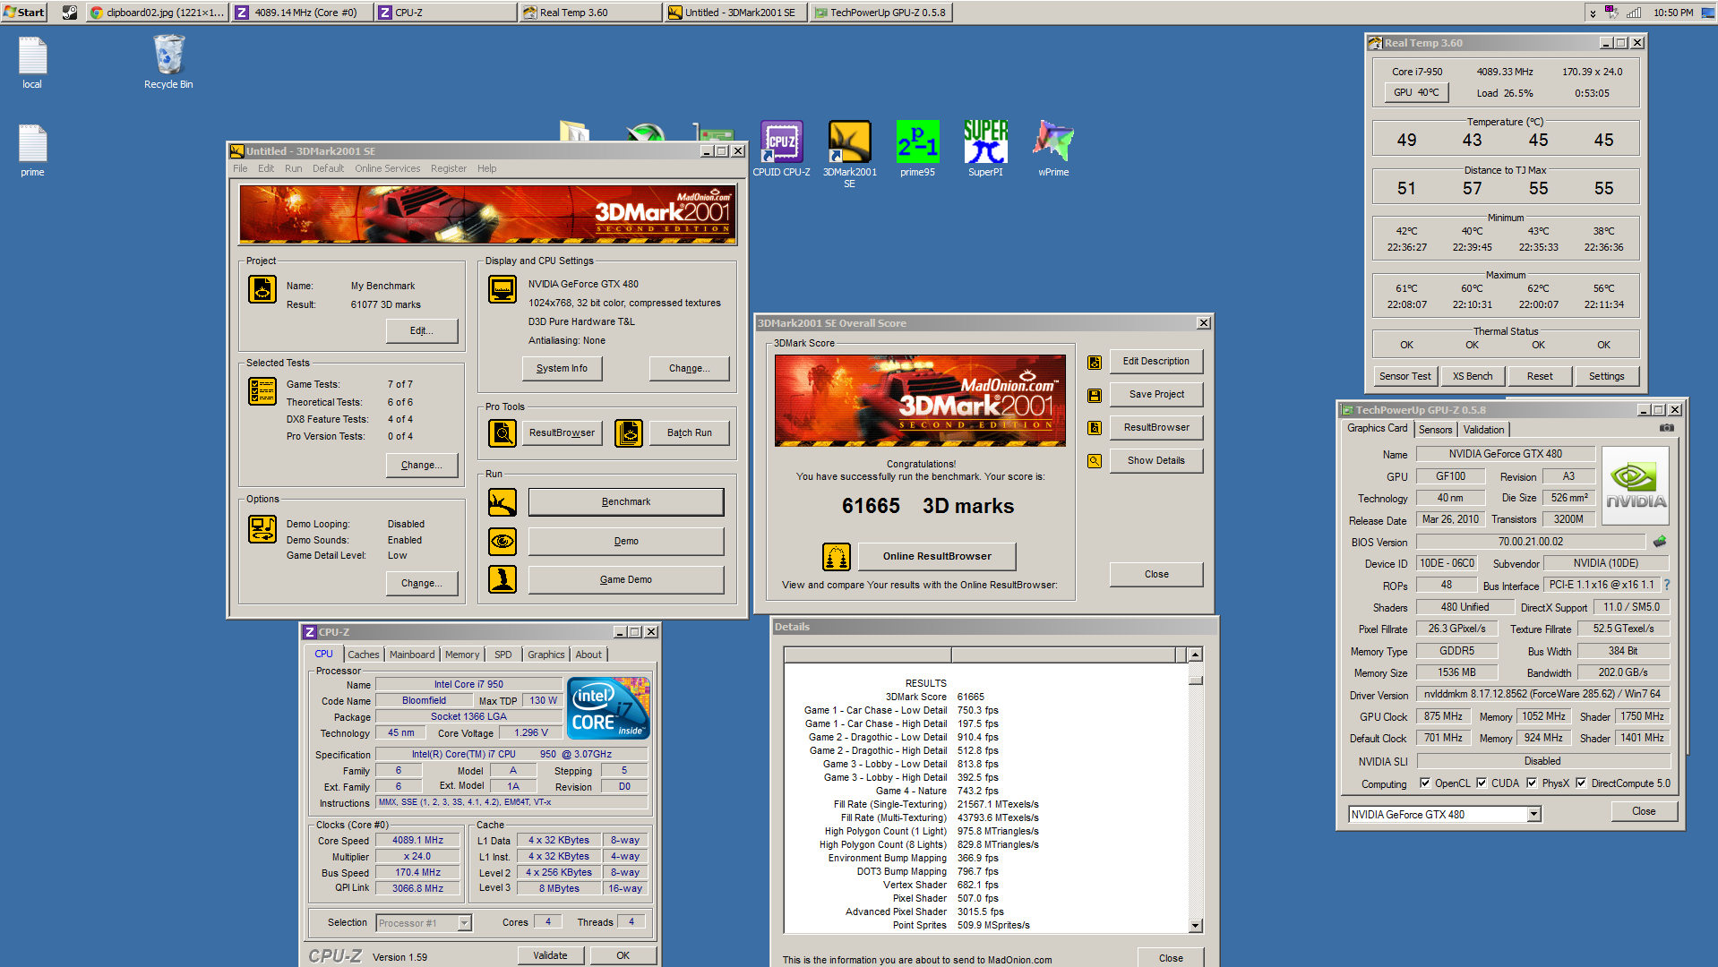Click the Benchmark button
Image resolution: width=1718 pixels, height=967 pixels.
click(x=626, y=502)
